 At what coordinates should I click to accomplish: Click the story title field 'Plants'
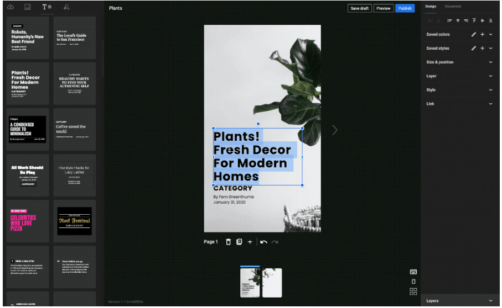(x=116, y=8)
